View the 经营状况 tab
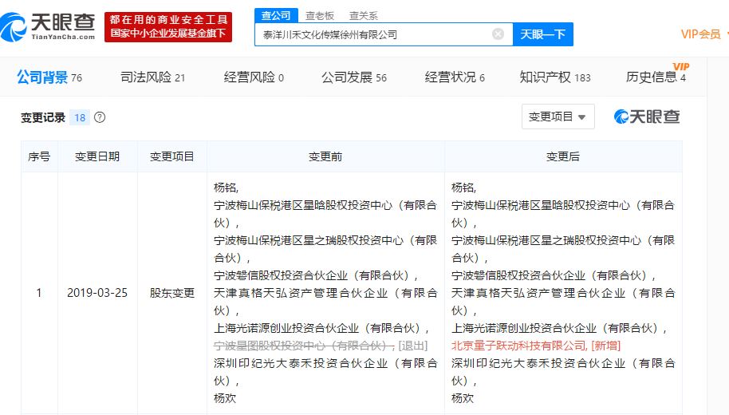This screenshot has width=729, height=415. coord(455,77)
